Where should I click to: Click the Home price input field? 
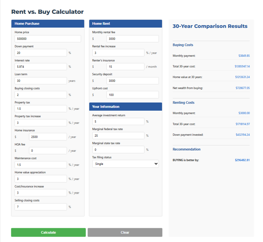[x=48, y=39]
